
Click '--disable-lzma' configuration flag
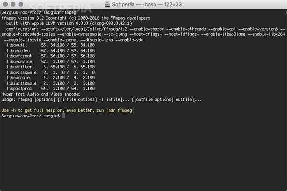click(97, 40)
